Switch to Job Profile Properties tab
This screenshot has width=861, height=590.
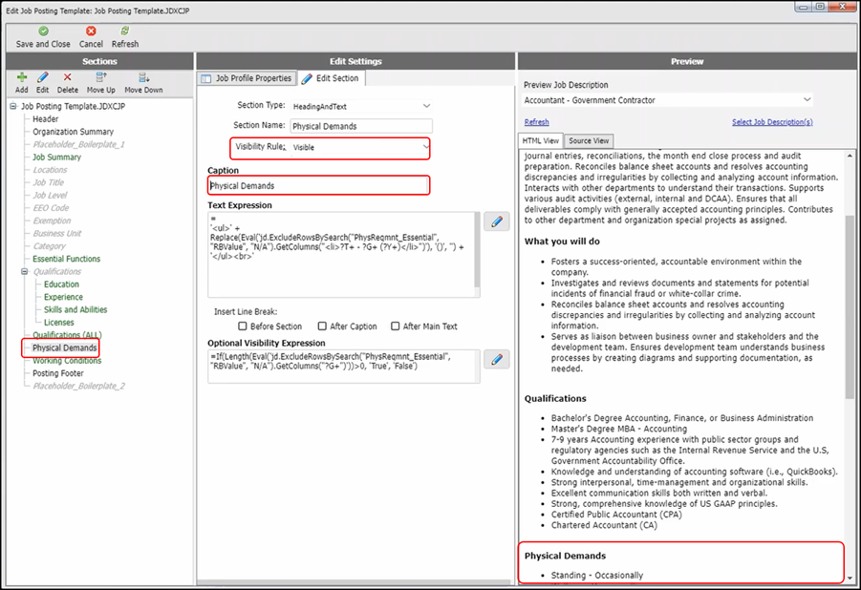tap(247, 78)
